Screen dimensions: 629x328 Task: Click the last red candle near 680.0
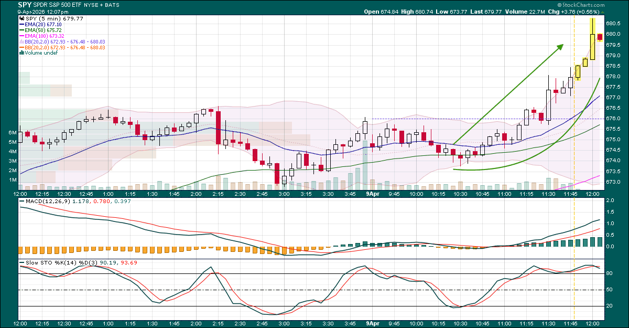pos(600,36)
